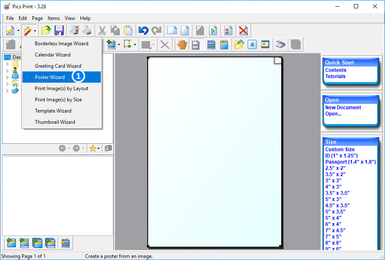Click the Desktop root tree item
The width and height of the screenshot is (385, 260).
[x=13, y=57]
